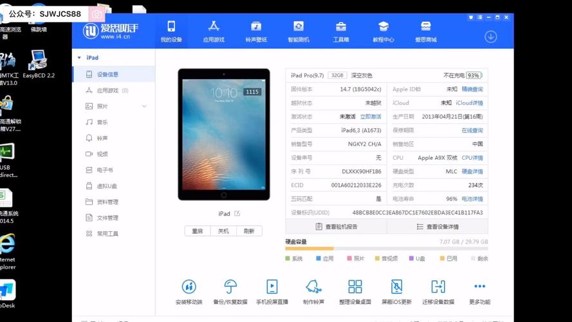The image size is (572, 322).
Task: Click title bar list menu icon
Action: point(480,17)
